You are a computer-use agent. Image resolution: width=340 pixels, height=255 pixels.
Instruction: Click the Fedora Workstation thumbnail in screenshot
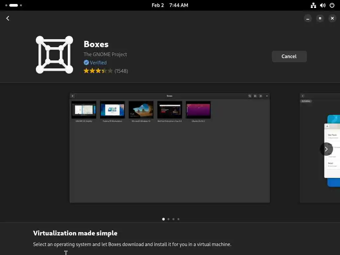[x=112, y=110]
